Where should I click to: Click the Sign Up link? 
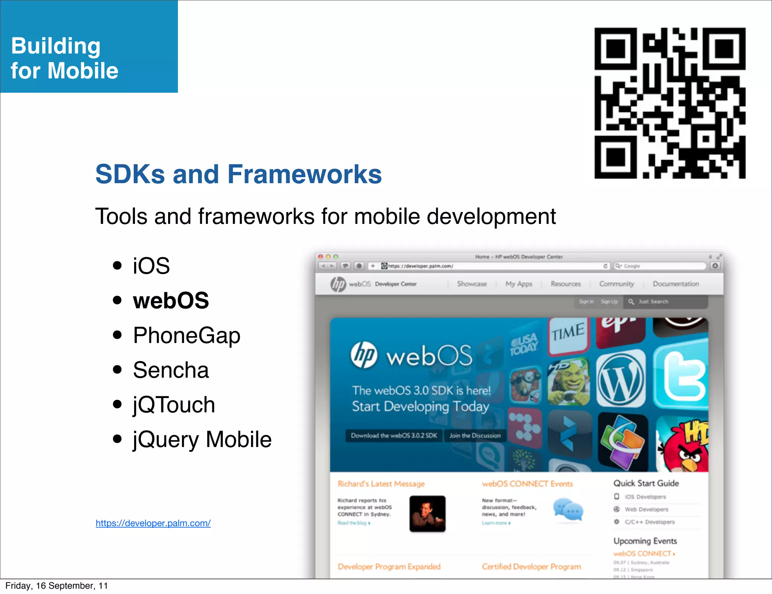[x=609, y=302]
